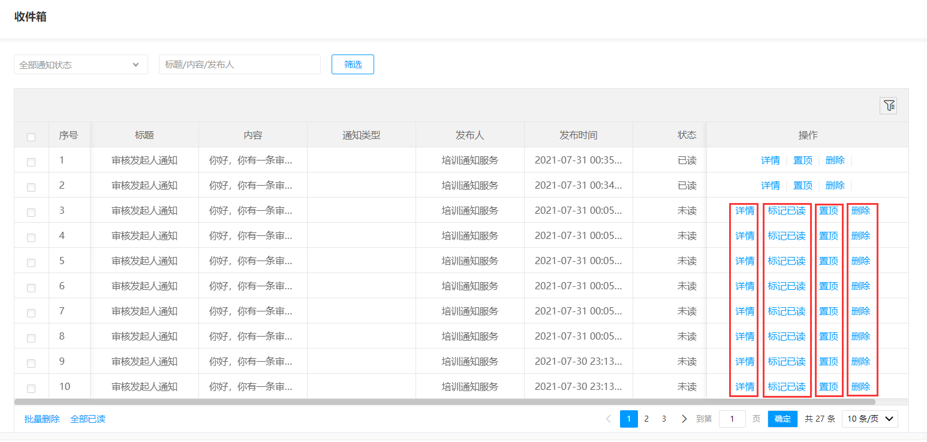Click 置顶 for row 3
This screenshot has width=927, height=442.
[x=829, y=210]
